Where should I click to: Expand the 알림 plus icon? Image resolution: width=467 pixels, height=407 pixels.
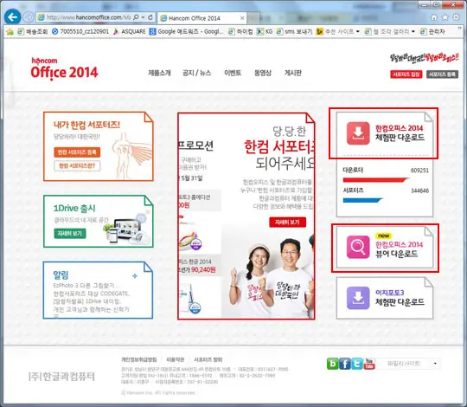(135, 275)
